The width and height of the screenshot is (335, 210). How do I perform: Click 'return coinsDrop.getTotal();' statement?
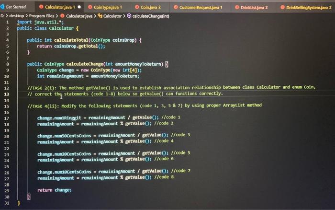click(x=71, y=46)
